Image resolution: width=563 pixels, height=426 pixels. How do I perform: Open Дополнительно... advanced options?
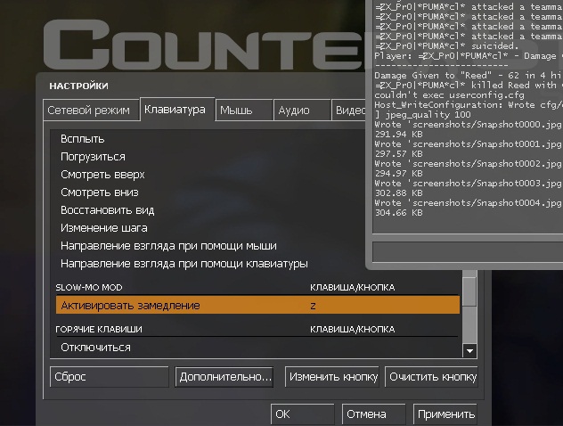224,377
